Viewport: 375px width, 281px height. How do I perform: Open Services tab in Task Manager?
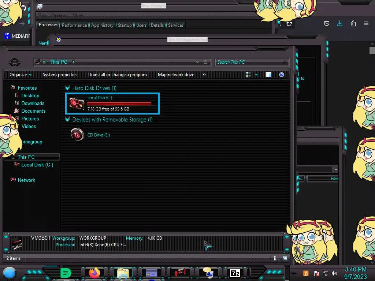175,25
